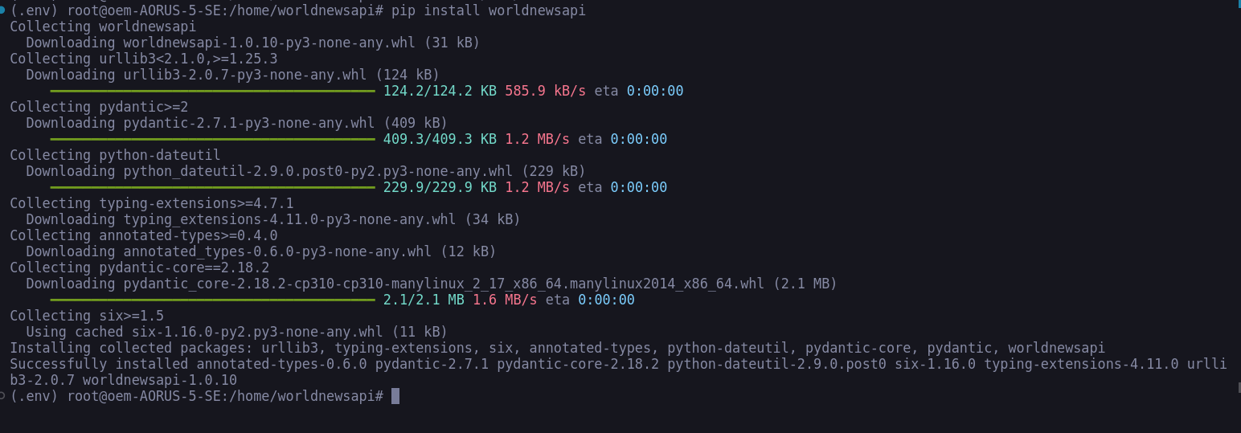The height and width of the screenshot is (433, 1241).
Task: Click the blinking cursor block at the prompt
Action: 395,396
